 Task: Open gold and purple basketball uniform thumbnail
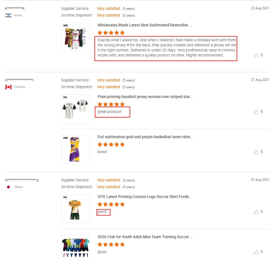click(76, 149)
